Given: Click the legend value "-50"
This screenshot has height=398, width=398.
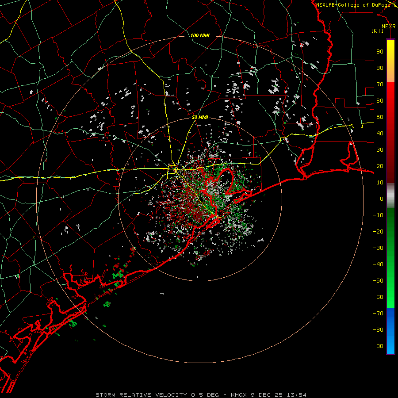Looking at the screenshot, I should [378, 281].
